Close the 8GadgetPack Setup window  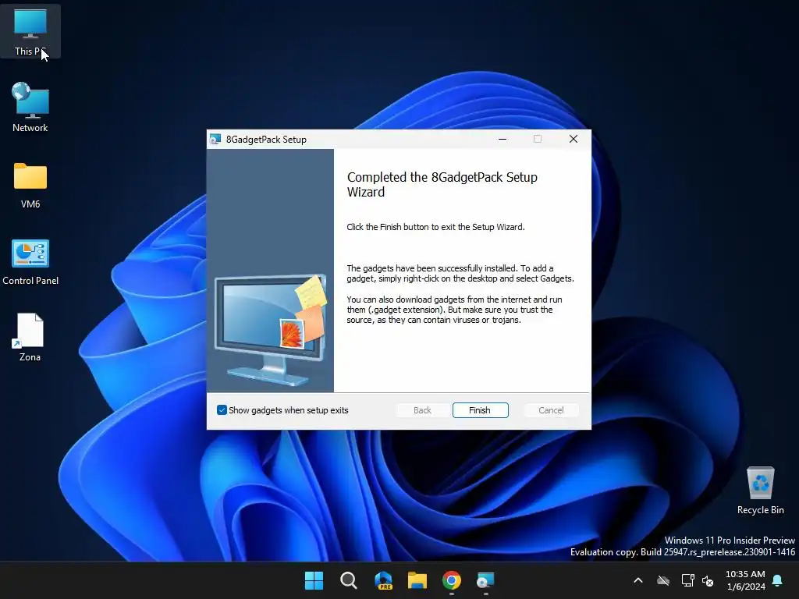pos(574,139)
